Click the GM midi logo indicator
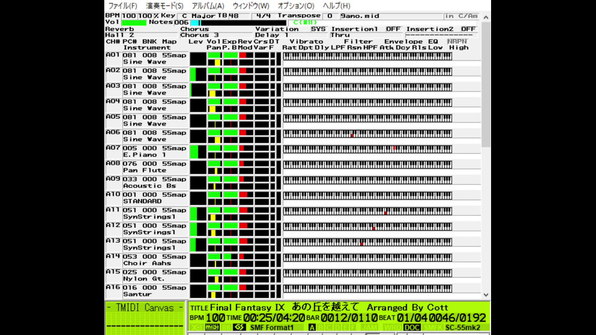 212,328
